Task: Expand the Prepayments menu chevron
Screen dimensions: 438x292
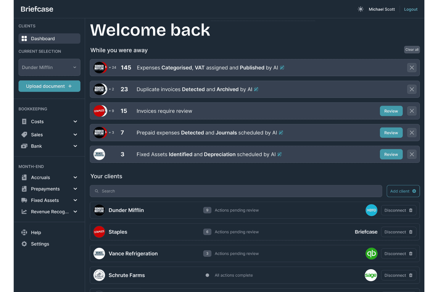Action: point(75,189)
